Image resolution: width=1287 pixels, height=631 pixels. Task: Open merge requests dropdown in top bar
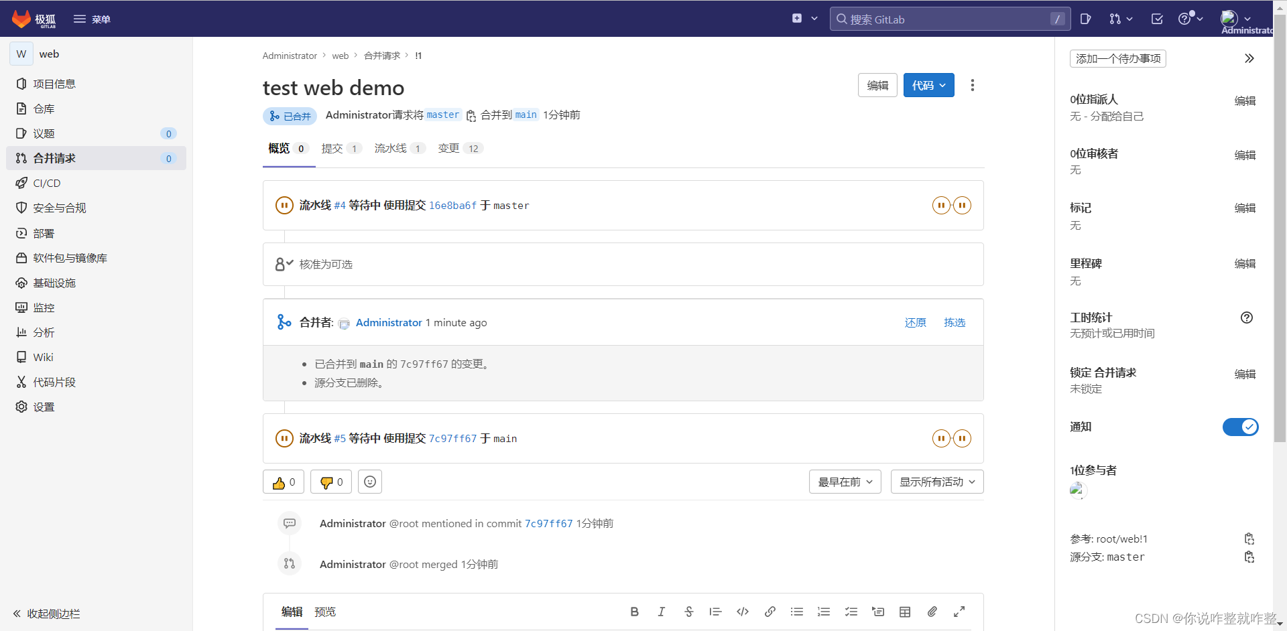click(1121, 19)
